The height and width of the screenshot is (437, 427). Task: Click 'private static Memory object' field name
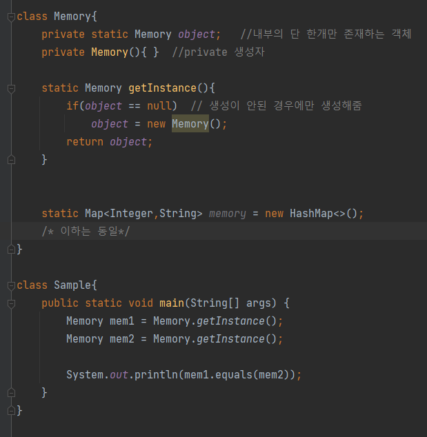[197, 34]
